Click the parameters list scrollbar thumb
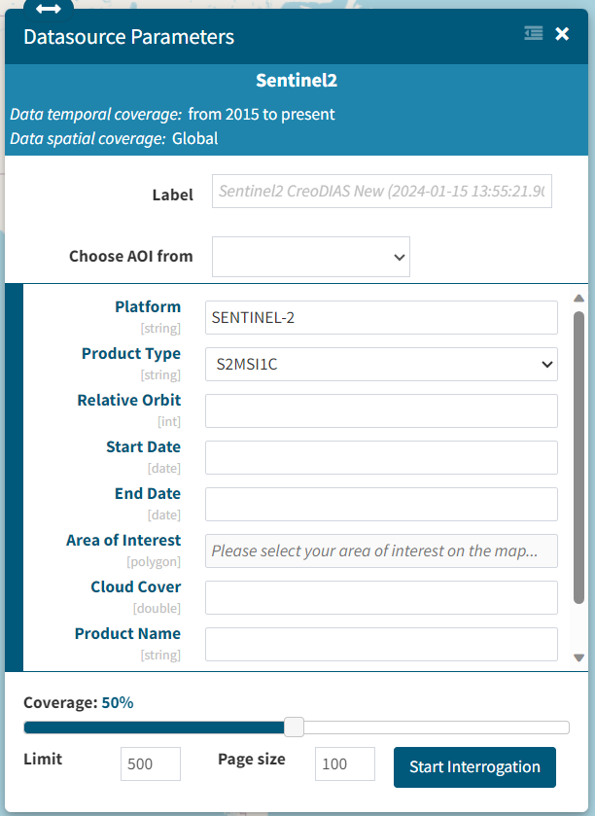This screenshot has height=816, width=595. pyautogui.click(x=578, y=457)
